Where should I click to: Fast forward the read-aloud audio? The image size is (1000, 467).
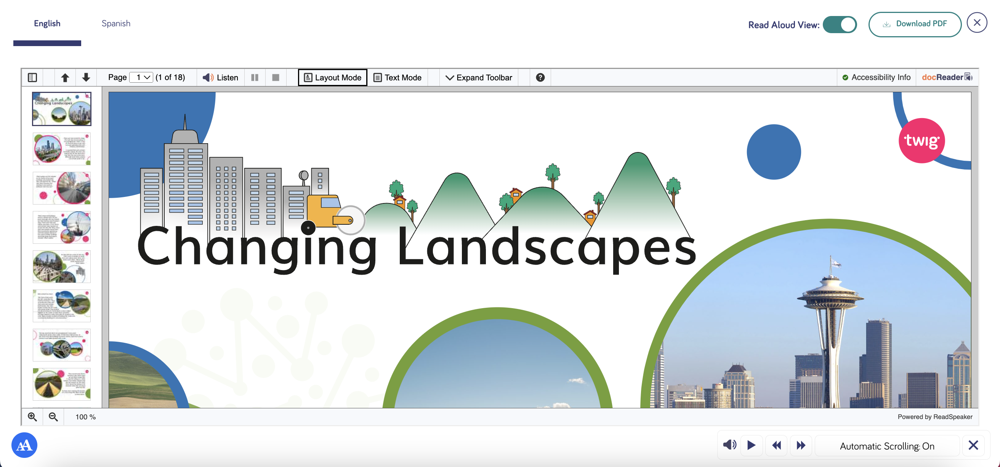800,445
